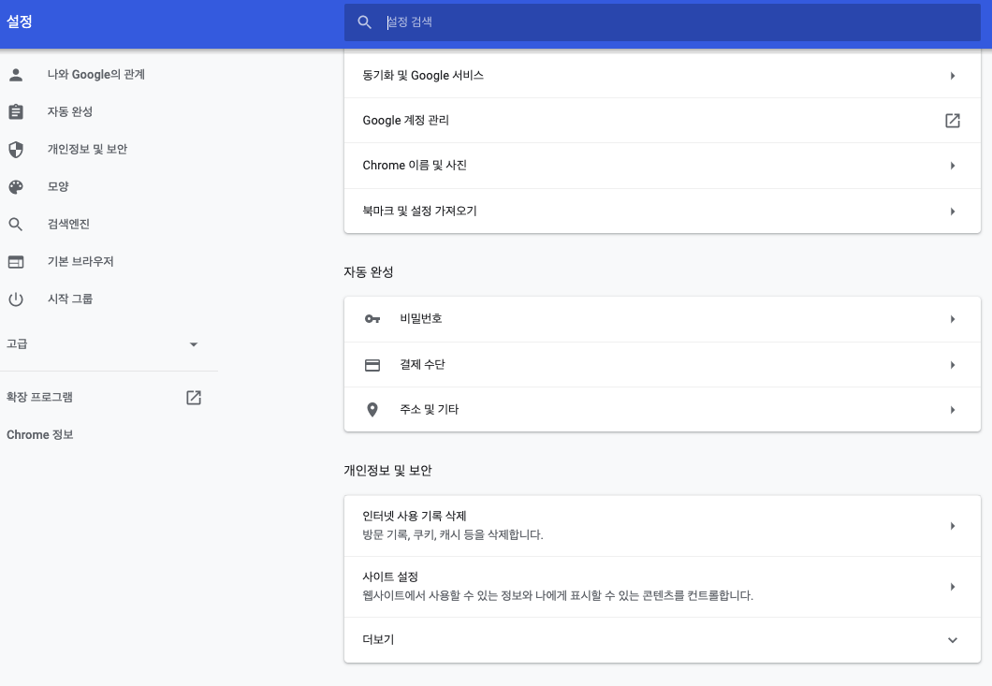
Task: Open 동기화 및 Google 서비스 settings
Action: [x=662, y=75]
